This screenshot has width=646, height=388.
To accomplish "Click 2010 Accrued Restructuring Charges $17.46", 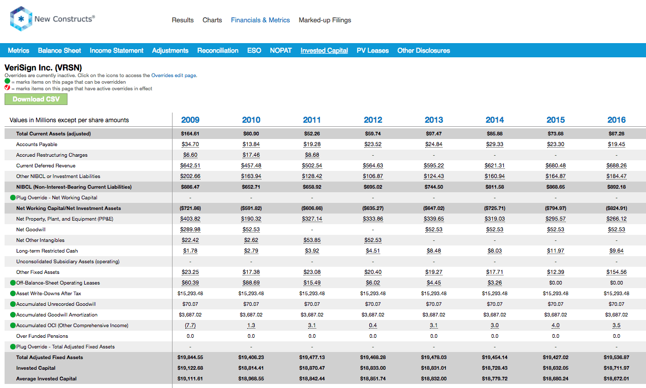I will [251, 155].
